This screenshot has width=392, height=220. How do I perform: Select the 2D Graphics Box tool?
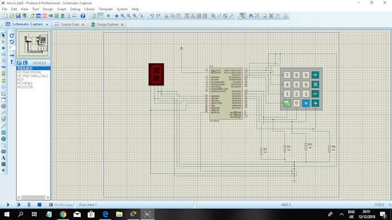pos(3,132)
